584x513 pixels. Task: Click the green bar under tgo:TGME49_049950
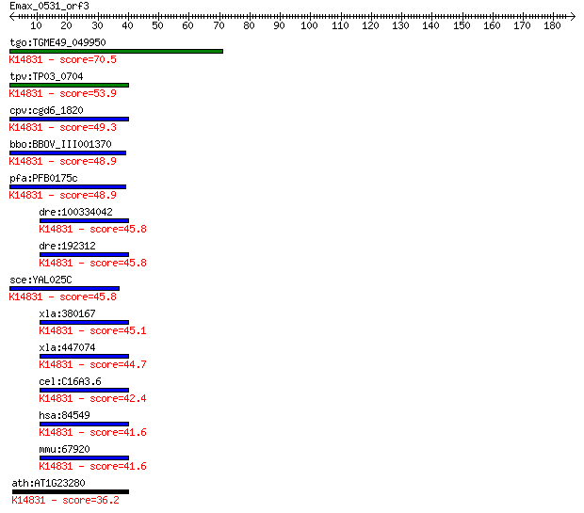point(116,52)
